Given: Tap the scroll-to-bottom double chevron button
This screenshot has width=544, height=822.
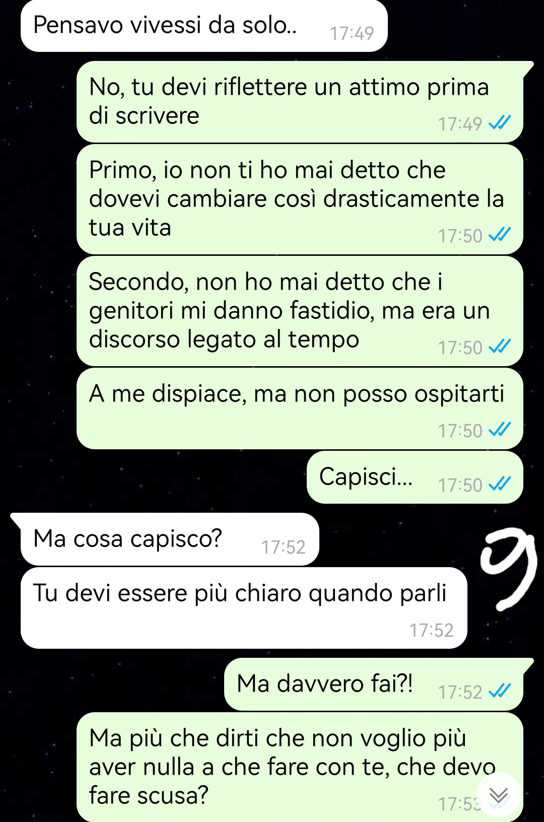Looking at the screenshot, I should tap(498, 795).
